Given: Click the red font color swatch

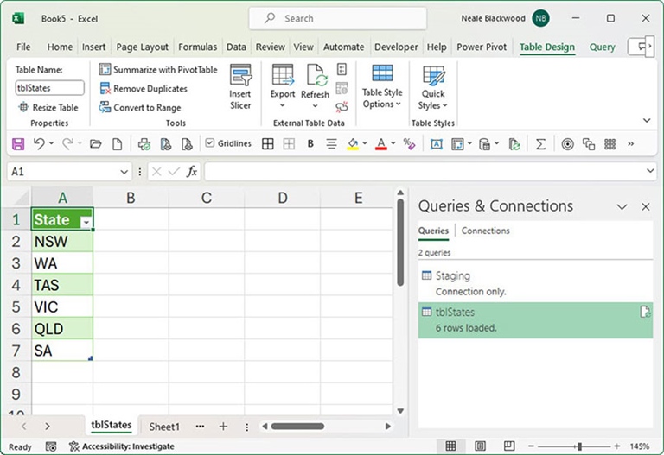Looking at the screenshot, I should (381, 144).
